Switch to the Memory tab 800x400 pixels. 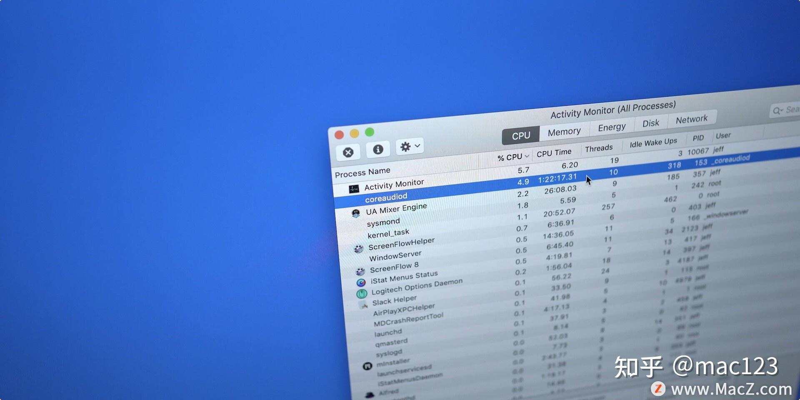[x=564, y=132]
